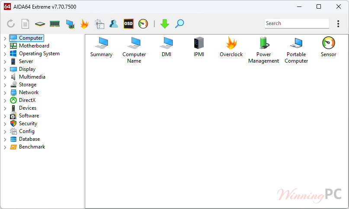Expand the Database tree node

[5, 139]
